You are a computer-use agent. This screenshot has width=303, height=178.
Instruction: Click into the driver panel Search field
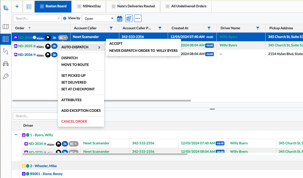tap(35, 116)
